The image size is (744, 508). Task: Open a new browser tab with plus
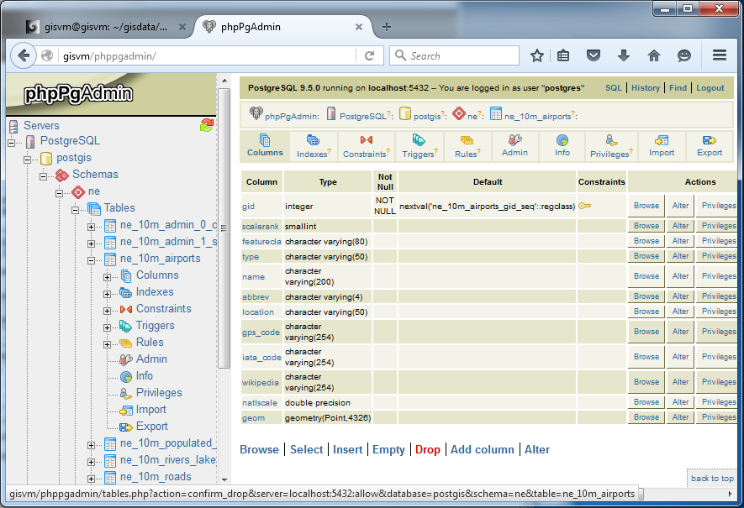386,27
